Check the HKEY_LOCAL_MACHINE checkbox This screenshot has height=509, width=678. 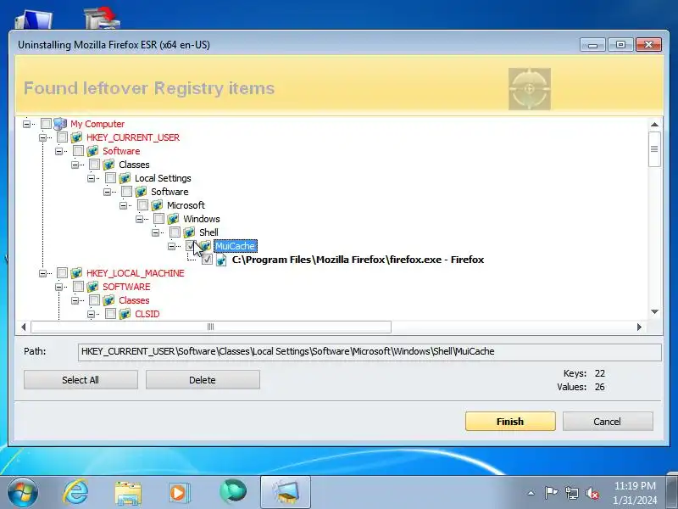pos(62,273)
